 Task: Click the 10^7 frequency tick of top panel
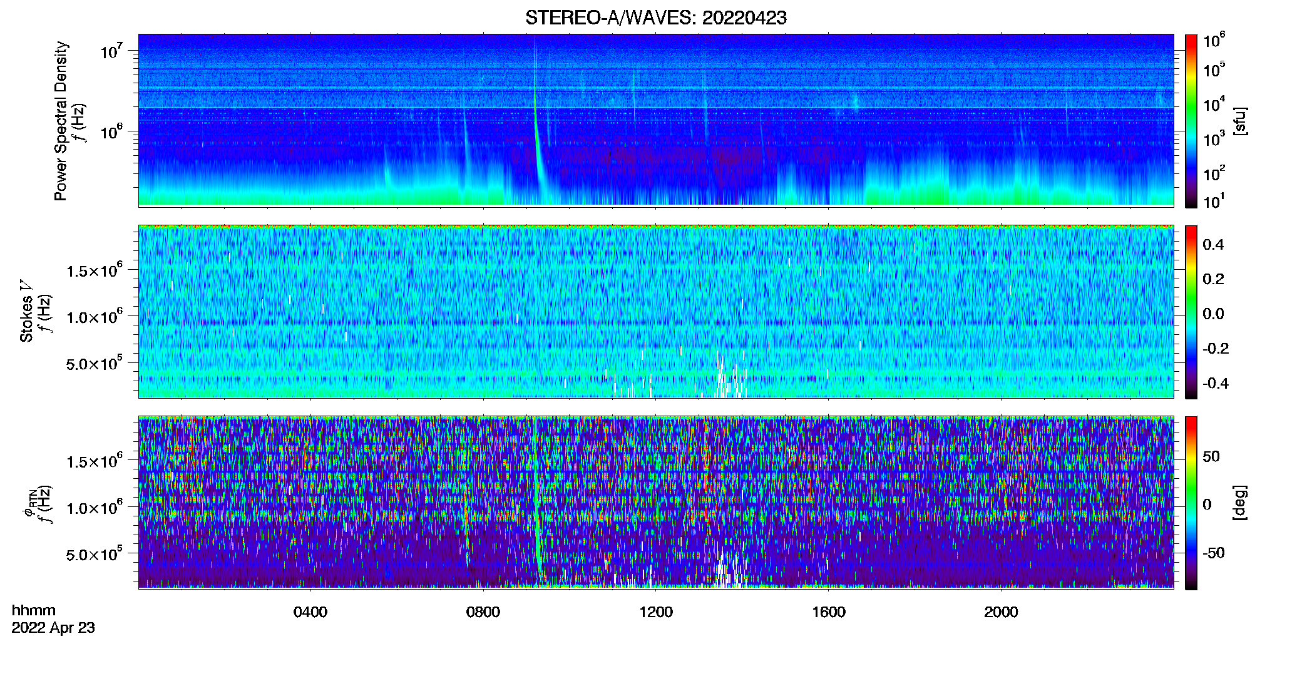111,51
